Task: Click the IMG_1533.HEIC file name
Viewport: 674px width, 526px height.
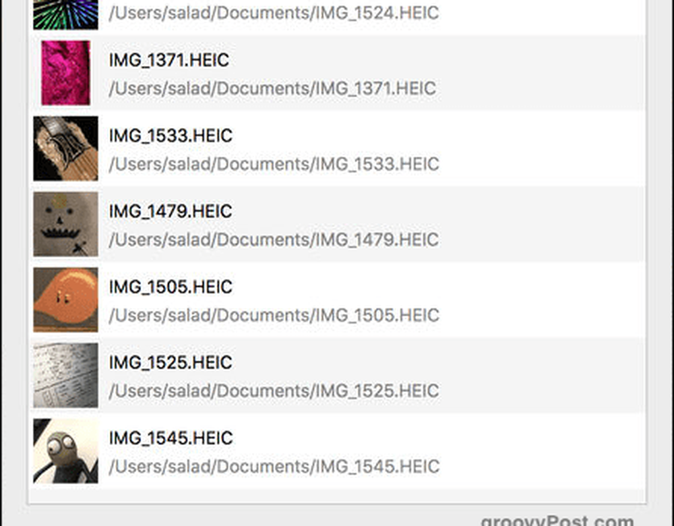Action: 171,136
